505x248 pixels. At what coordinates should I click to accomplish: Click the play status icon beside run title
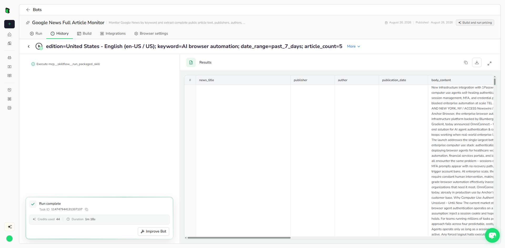point(39,46)
